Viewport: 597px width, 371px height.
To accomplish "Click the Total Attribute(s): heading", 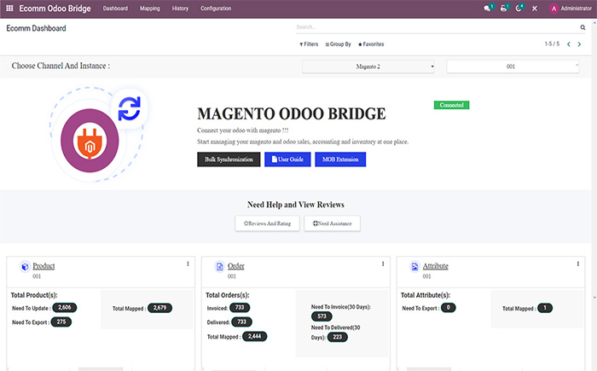I will pos(426,295).
